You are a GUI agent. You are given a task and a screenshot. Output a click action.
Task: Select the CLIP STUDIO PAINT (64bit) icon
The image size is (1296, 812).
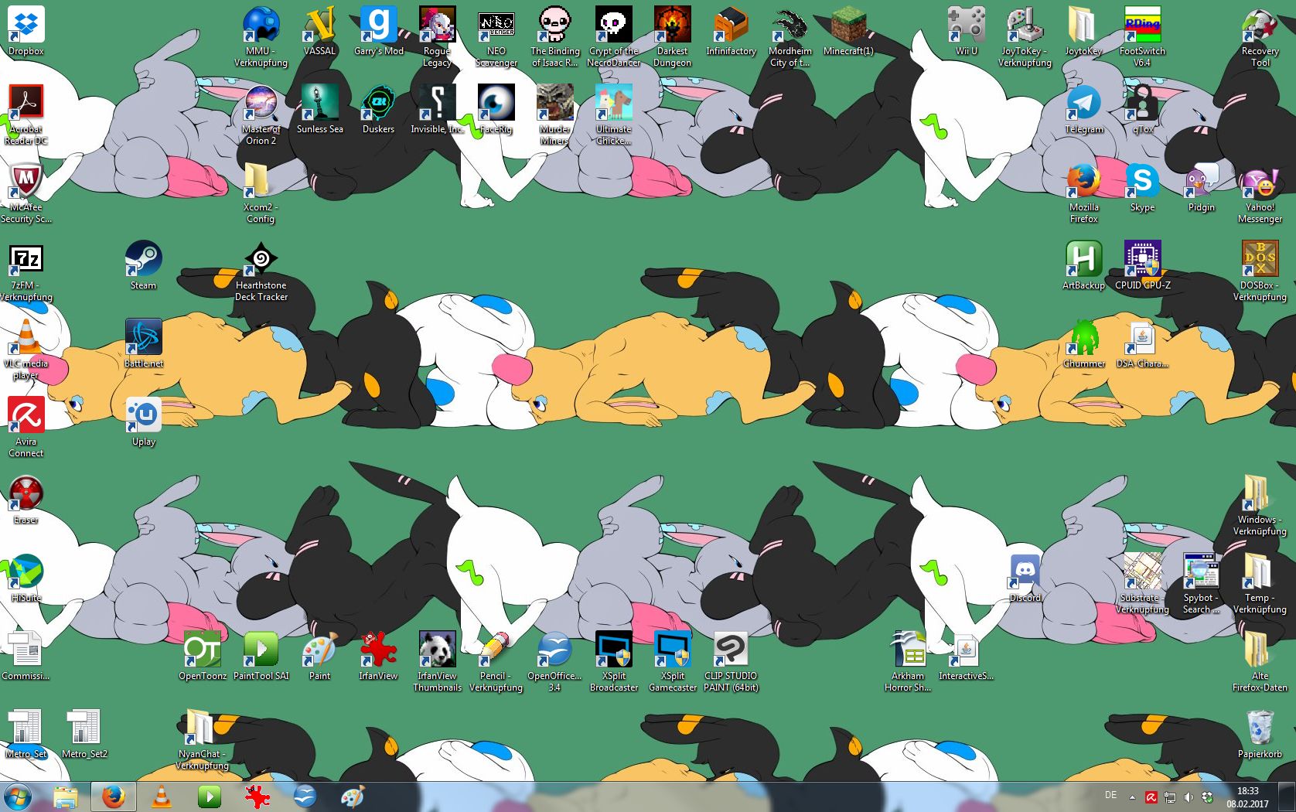(x=731, y=661)
